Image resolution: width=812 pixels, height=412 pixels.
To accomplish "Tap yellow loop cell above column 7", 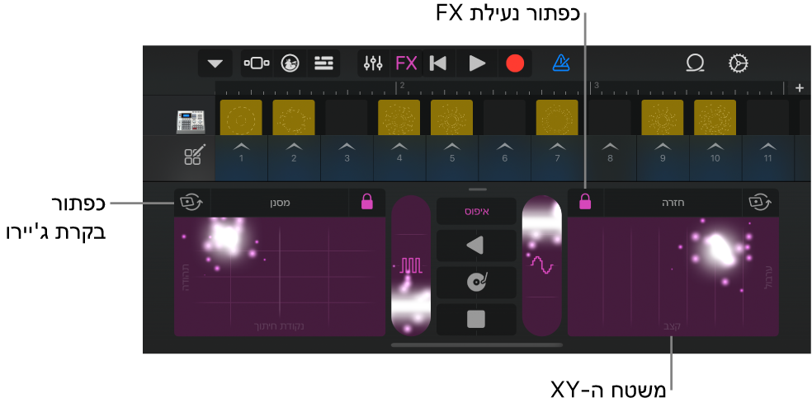I will click(557, 117).
